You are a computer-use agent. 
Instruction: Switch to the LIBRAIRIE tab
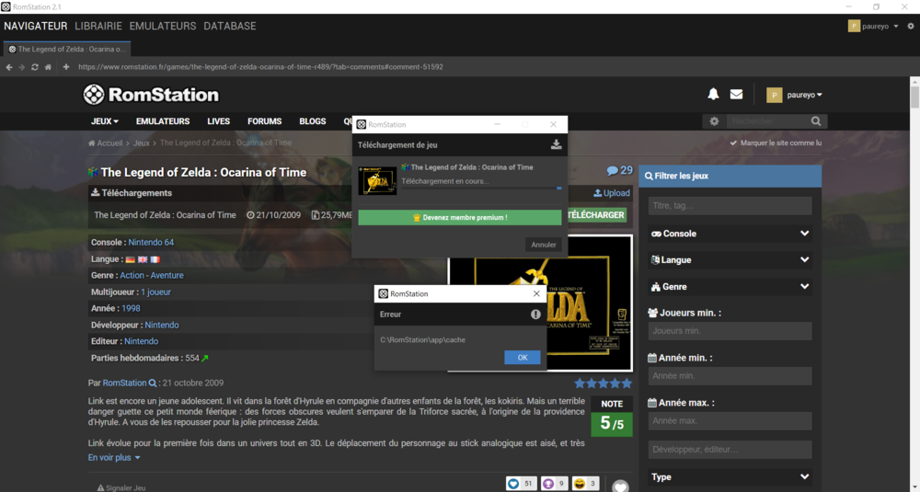98,26
